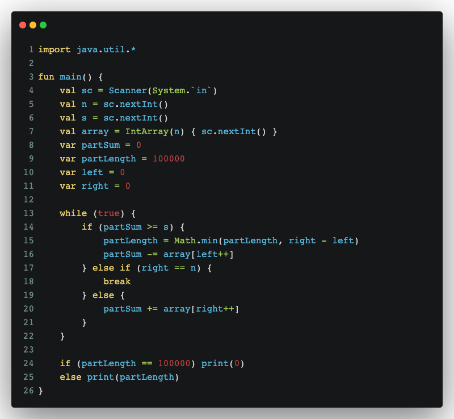Click 'partSum -= array[left++]' line
The width and height of the screenshot is (454, 419).
pyautogui.click(x=169, y=254)
